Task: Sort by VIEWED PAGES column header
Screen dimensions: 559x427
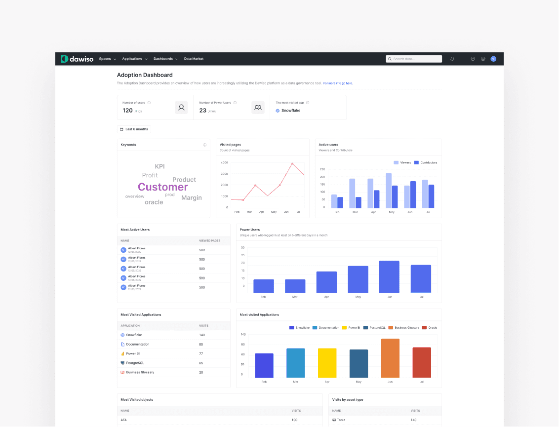Action: pos(209,240)
